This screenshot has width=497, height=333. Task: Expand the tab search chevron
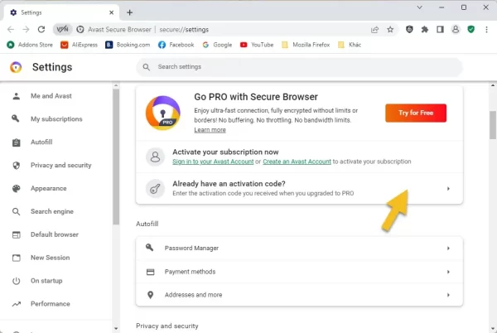pyautogui.click(x=419, y=7)
